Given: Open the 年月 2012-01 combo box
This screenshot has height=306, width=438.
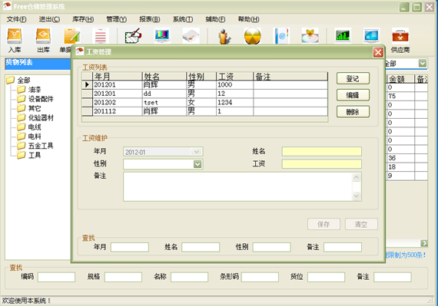Looking at the screenshot, I should click(x=163, y=152).
